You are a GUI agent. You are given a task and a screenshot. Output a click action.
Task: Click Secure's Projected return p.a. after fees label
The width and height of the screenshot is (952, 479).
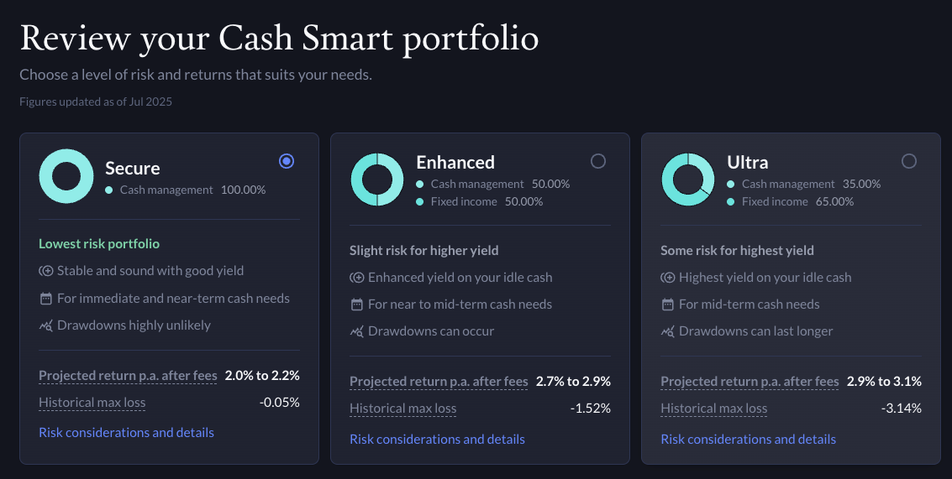pos(128,376)
